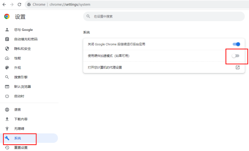Image resolution: width=249 pixels, height=151 pixels.
Task: Click the person icon for 您与 Google
Action: point(7,30)
